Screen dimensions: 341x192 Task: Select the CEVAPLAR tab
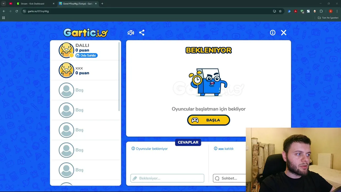coord(188,142)
